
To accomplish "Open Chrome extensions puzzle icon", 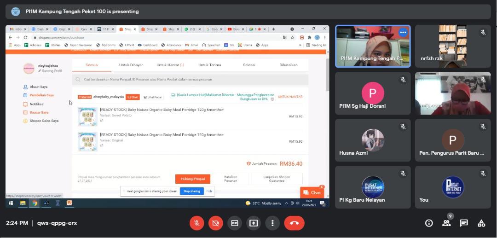I will [309, 37].
